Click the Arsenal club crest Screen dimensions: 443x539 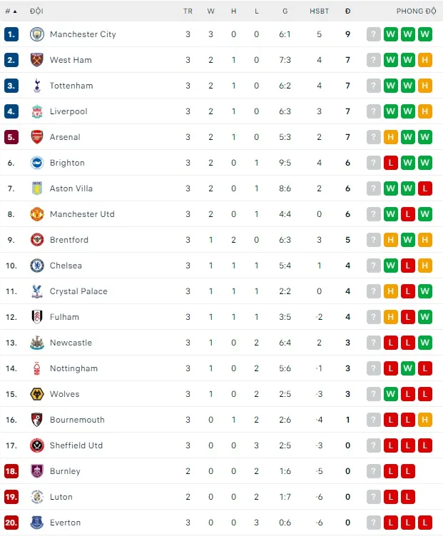[37, 137]
